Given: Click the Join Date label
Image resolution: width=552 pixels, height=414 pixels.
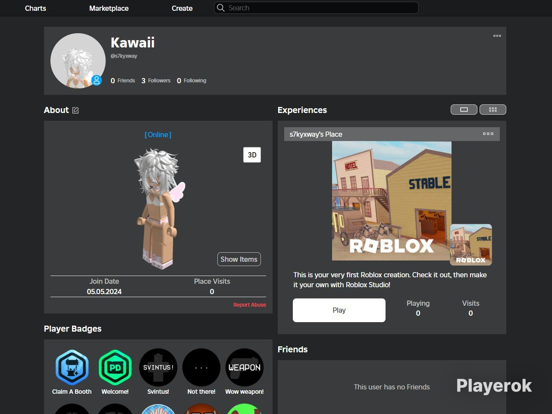Looking at the screenshot, I should point(104,281).
